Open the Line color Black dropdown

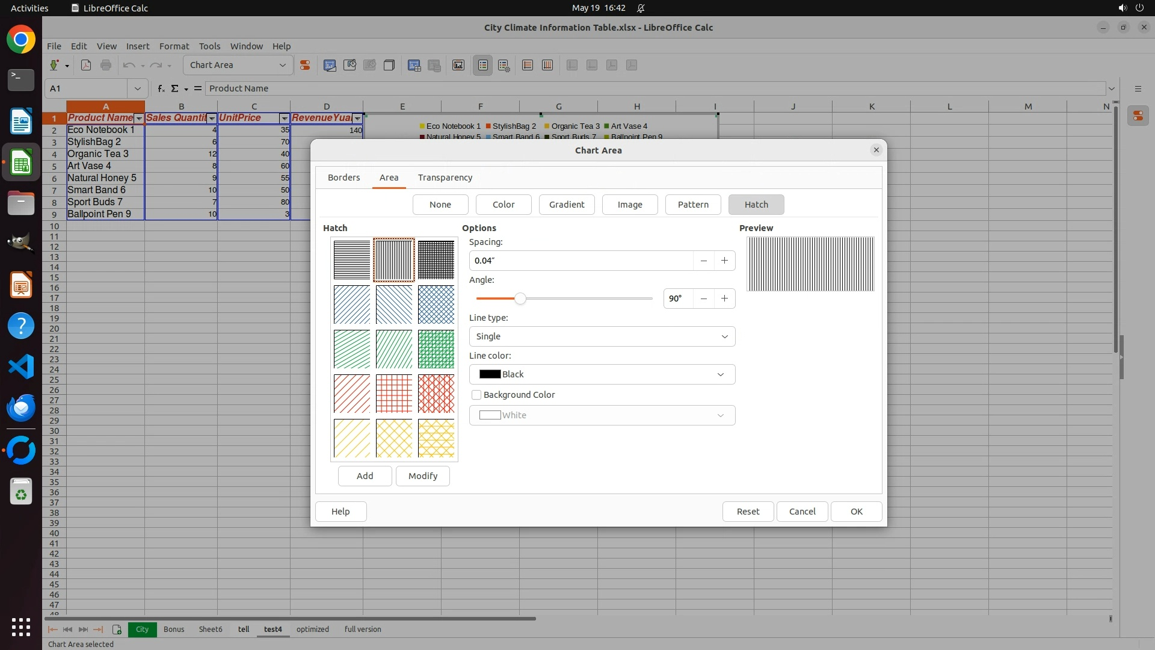click(x=602, y=374)
